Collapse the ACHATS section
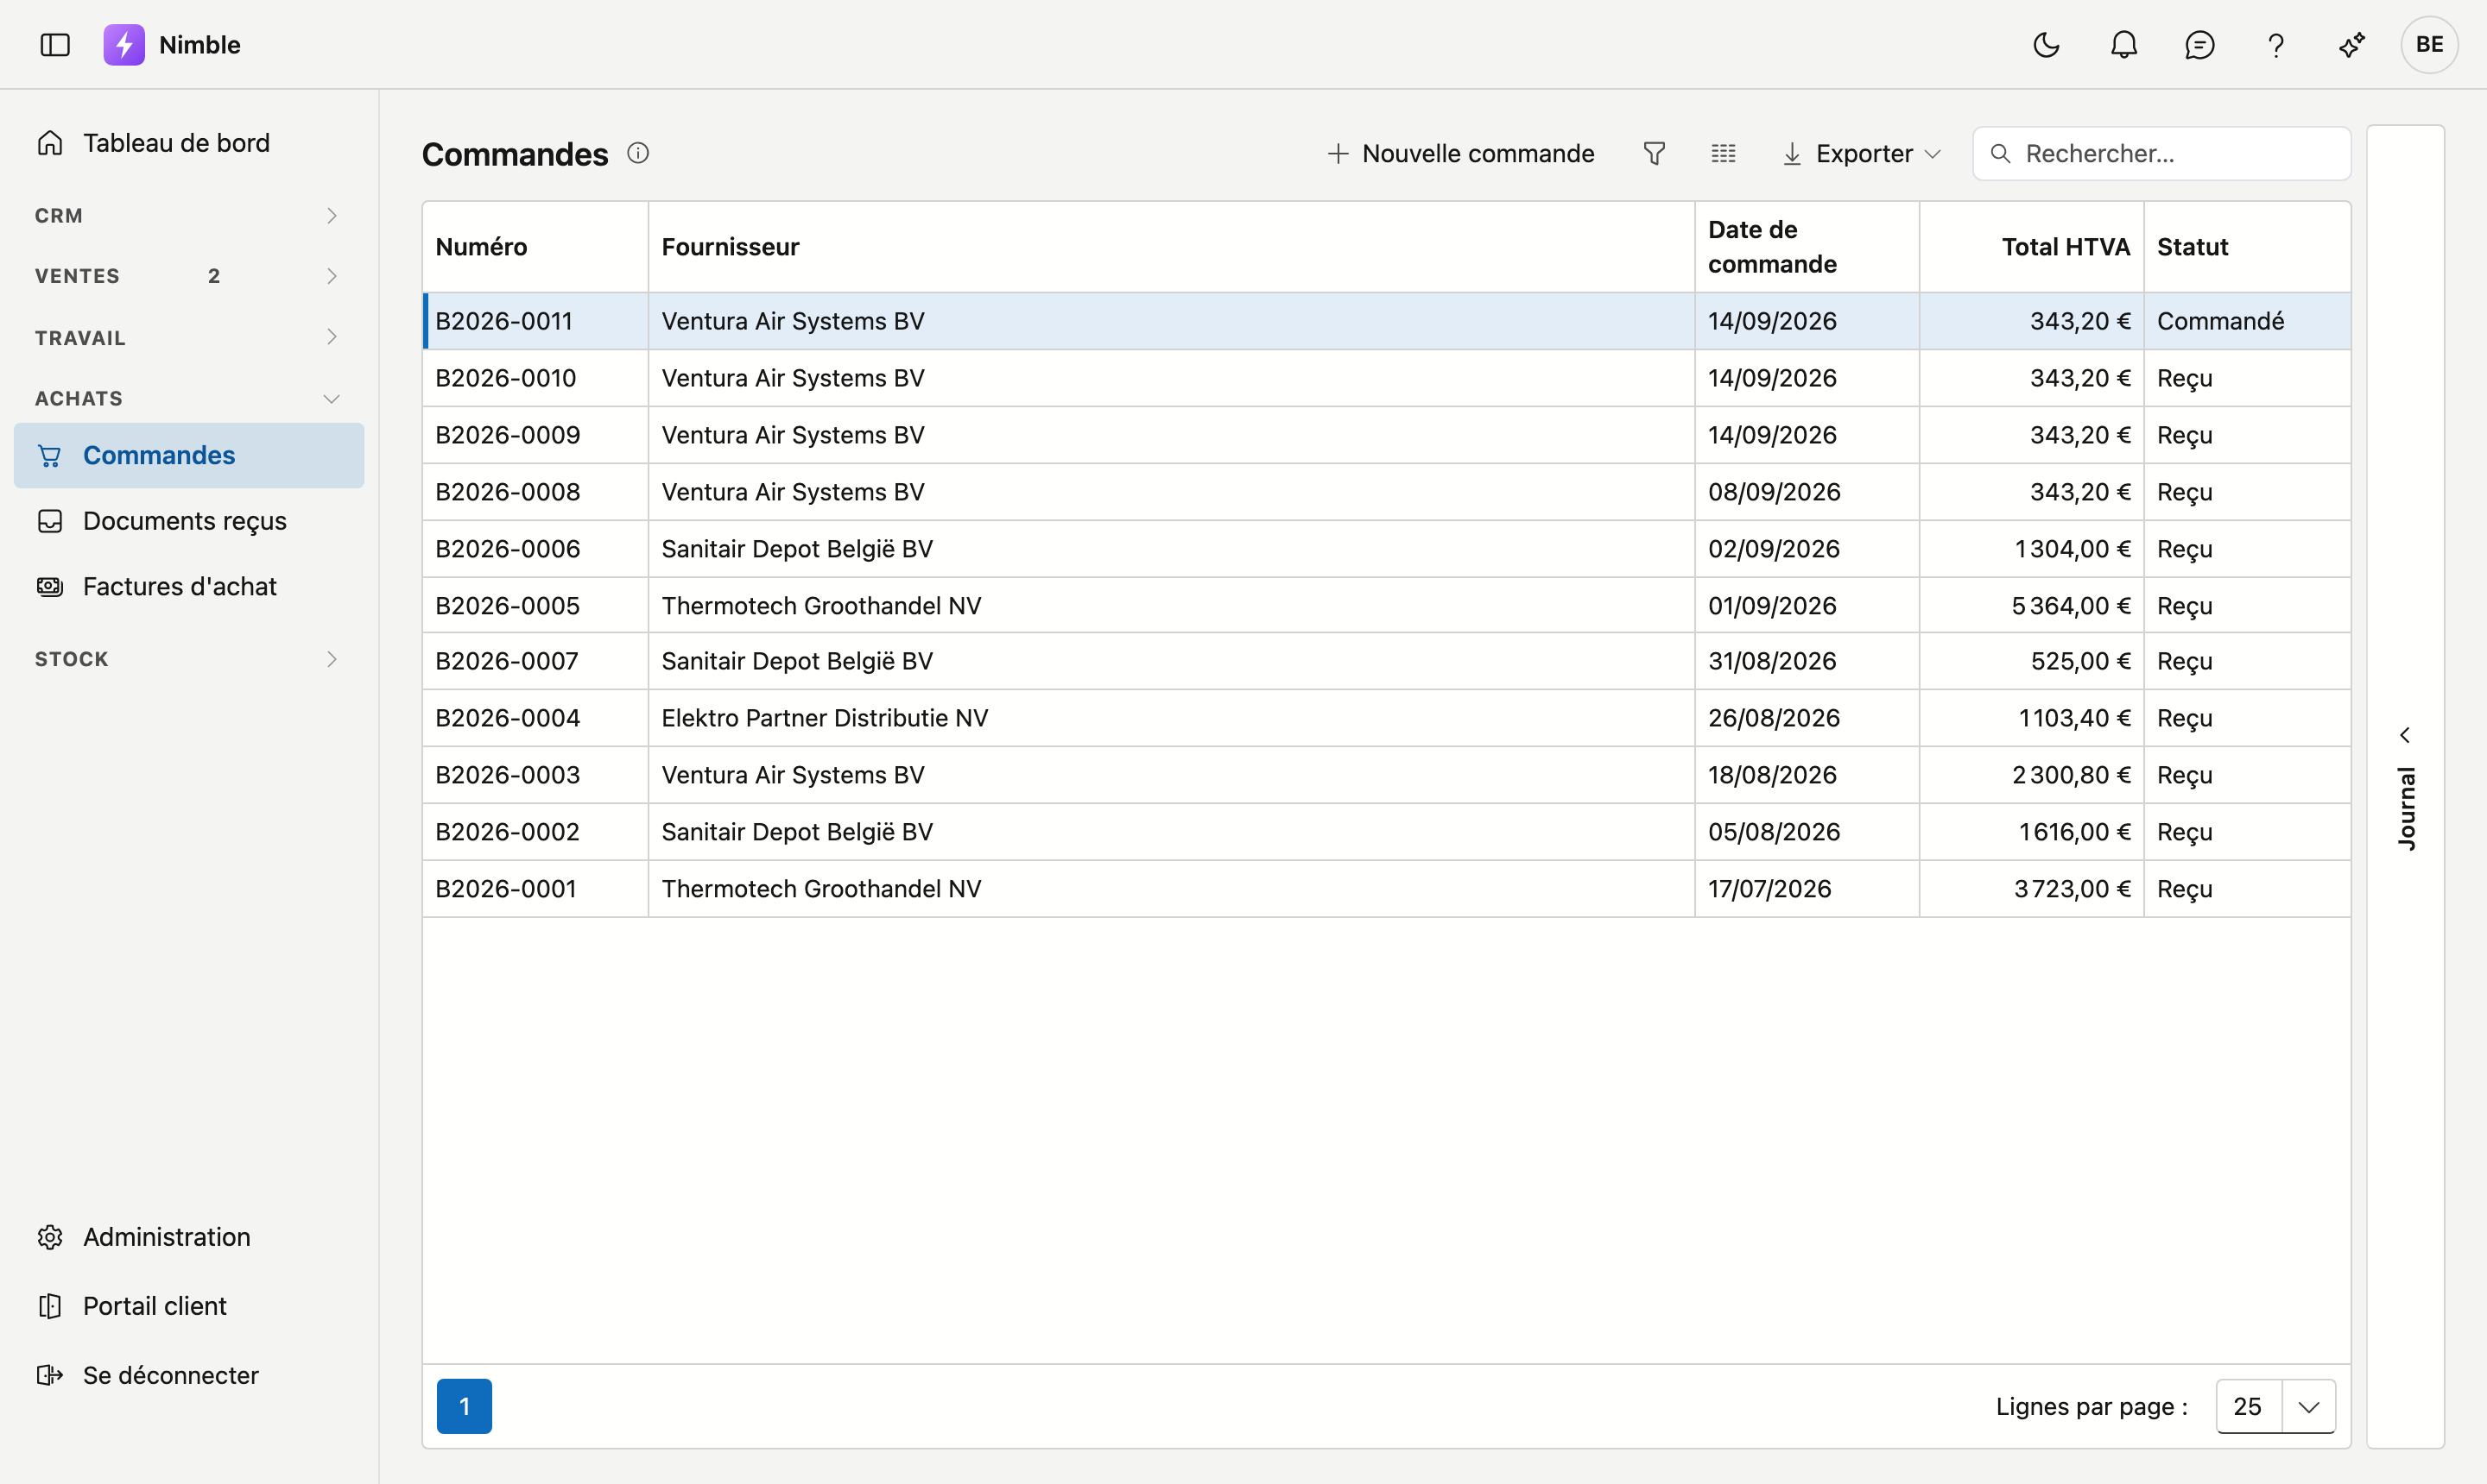Viewport: 2487px width, 1484px height. tap(189, 398)
